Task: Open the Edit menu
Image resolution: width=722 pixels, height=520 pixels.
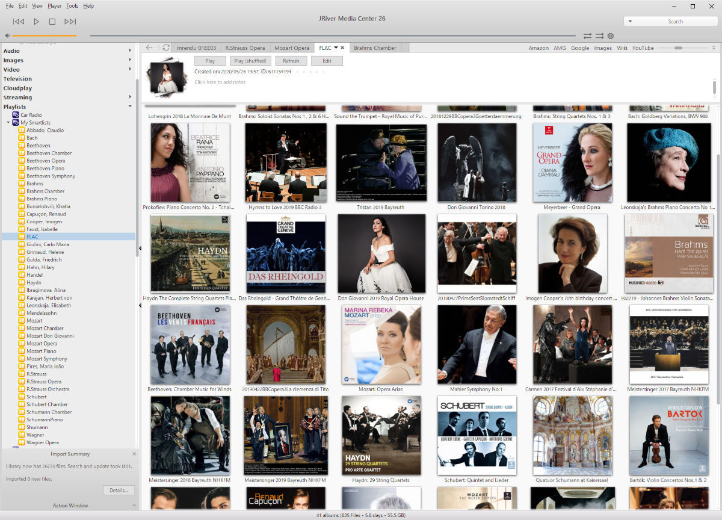Action: point(23,6)
